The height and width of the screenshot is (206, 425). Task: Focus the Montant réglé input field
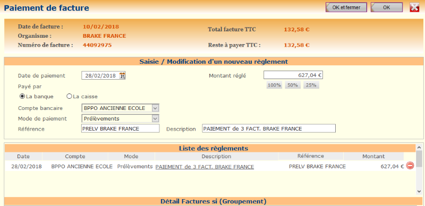point(293,75)
